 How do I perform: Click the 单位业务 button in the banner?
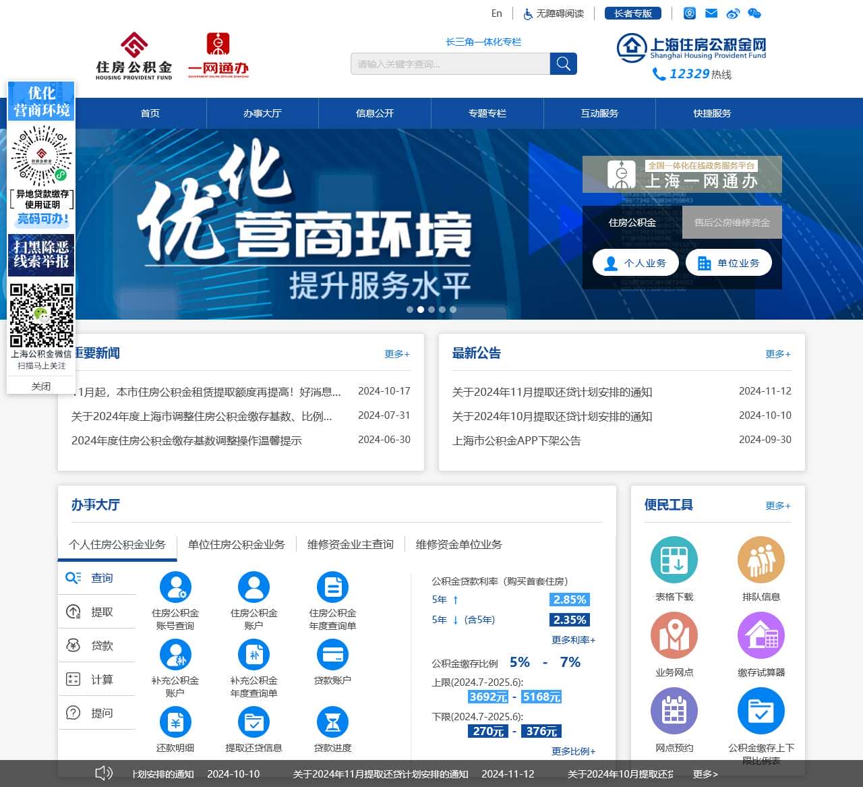[x=729, y=262]
